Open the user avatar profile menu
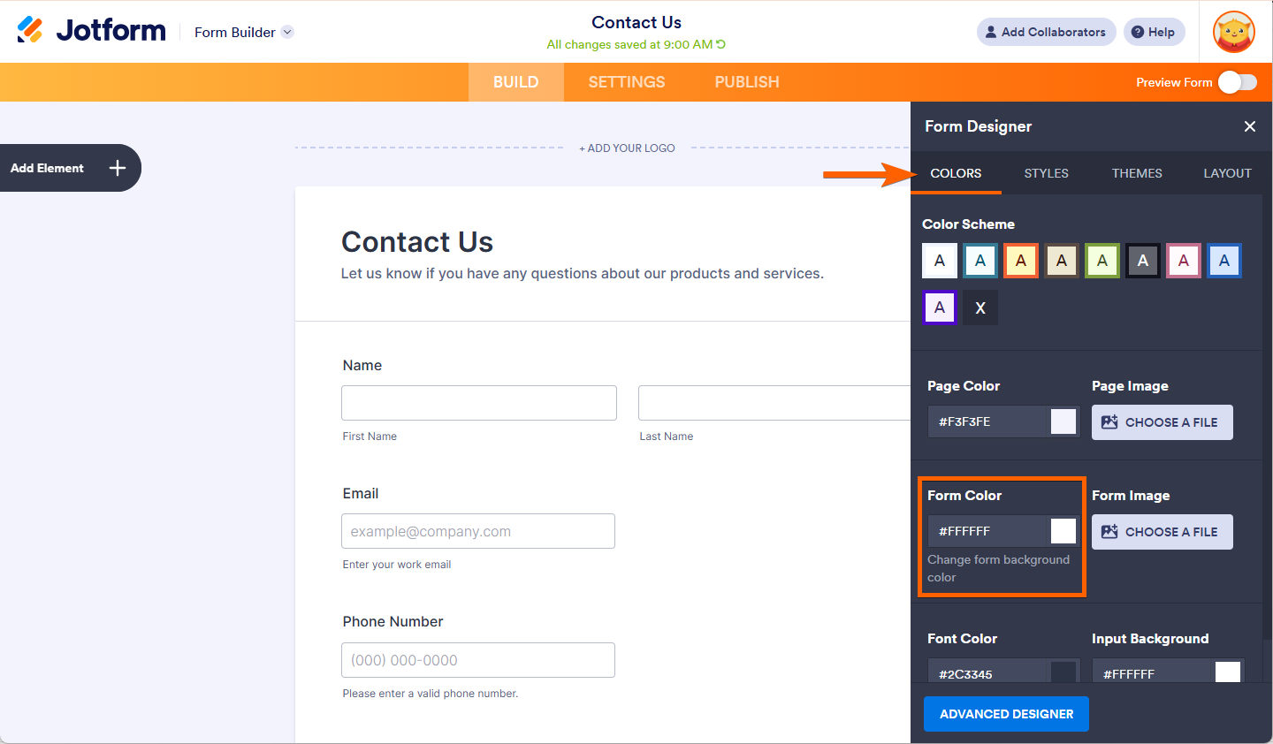 click(x=1234, y=32)
